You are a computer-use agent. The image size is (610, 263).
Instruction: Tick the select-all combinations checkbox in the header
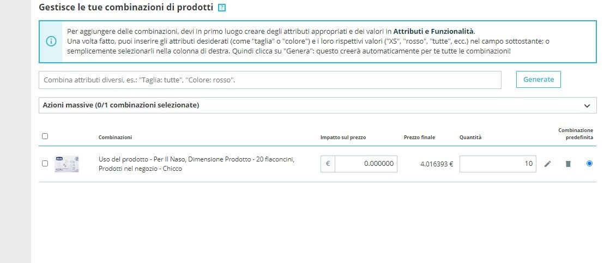(x=45, y=136)
